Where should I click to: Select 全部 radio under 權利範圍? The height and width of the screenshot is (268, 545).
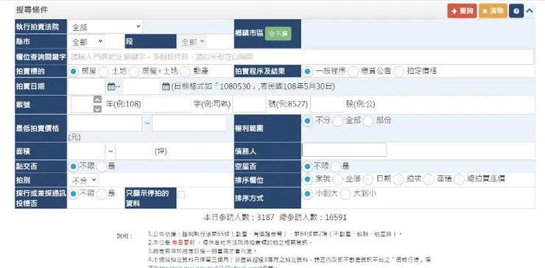(338, 121)
